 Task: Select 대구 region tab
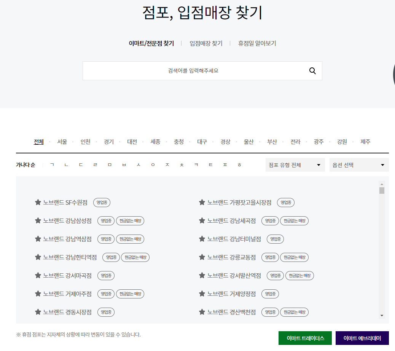click(202, 142)
